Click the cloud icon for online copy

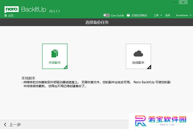coord(138,54)
